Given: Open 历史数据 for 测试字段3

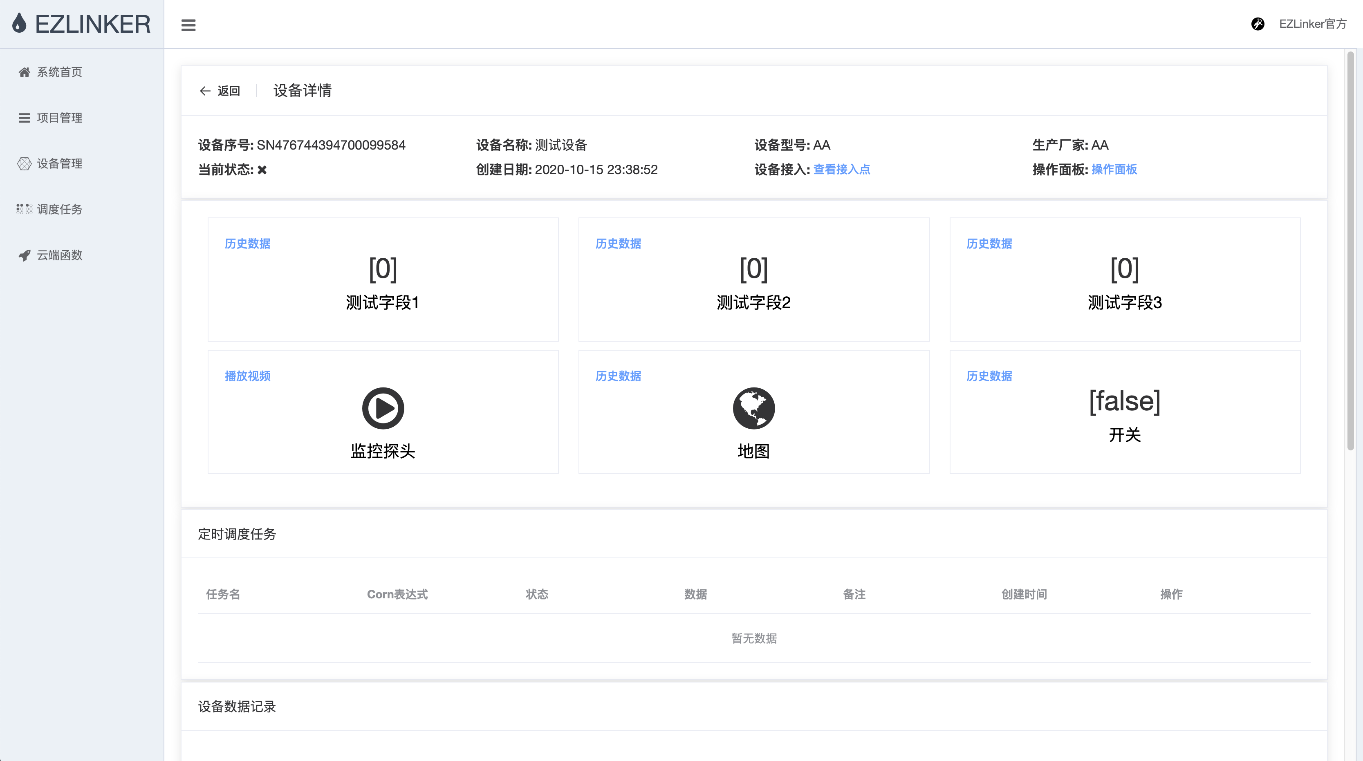Looking at the screenshot, I should (x=989, y=243).
